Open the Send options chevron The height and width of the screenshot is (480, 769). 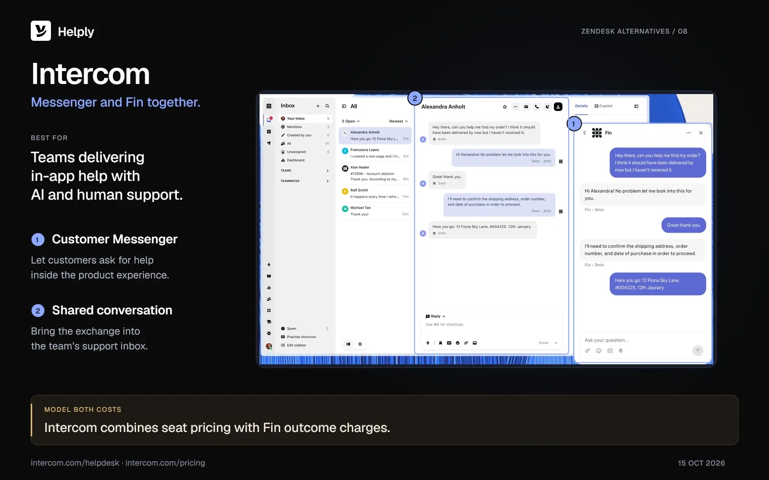pyautogui.click(x=556, y=343)
